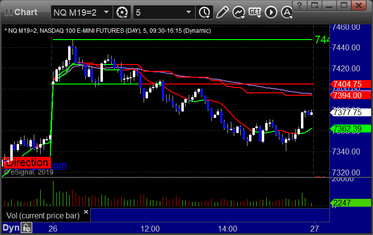Image resolution: width=373 pixels, height=235 pixels.
Task: Click the 14:00 time axis label
Action: [x=227, y=229]
